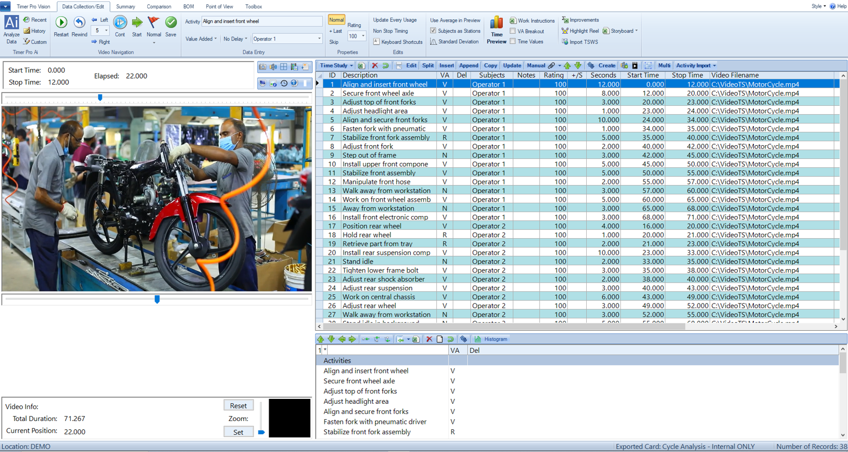This screenshot has height=452, width=848.
Task: Click the Excel export icon next to Time Study
Action: pyautogui.click(x=361, y=65)
